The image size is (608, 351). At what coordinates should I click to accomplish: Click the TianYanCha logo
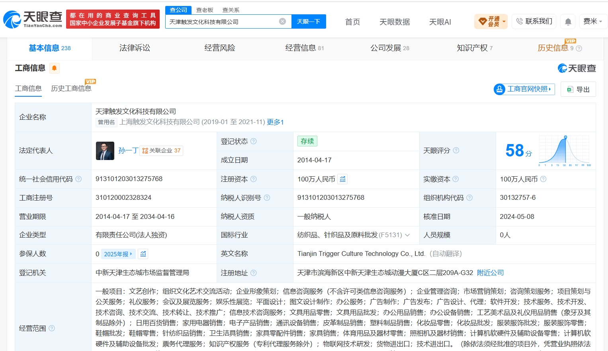pos(33,19)
